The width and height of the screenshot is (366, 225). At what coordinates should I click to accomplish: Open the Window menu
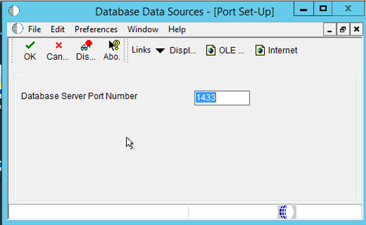[143, 29]
